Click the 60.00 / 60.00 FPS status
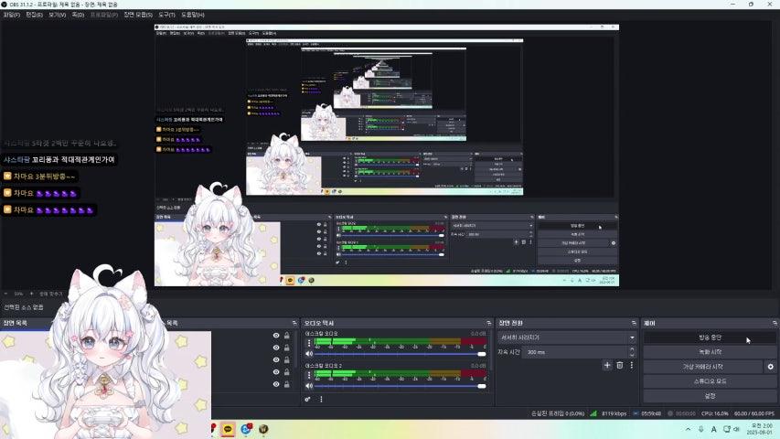This screenshot has width=780, height=439. tap(754, 413)
